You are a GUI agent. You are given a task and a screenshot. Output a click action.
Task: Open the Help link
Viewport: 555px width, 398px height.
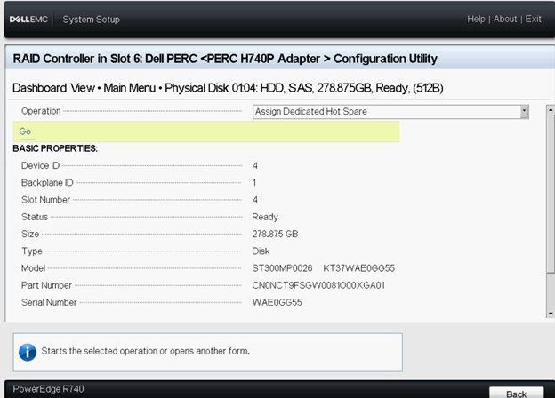pyautogui.click(x=476, y=19)
